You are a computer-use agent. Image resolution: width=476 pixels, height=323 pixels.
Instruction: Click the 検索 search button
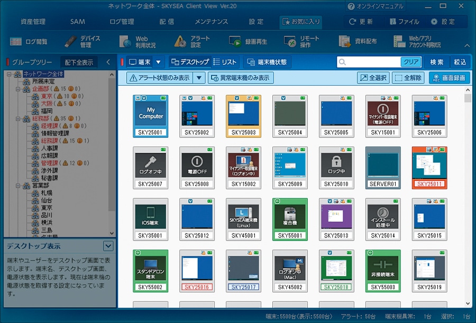pos(436,62)
